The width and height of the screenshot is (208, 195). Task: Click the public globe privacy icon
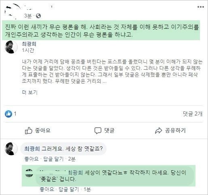pyautogui.click(x=38, y=16)
